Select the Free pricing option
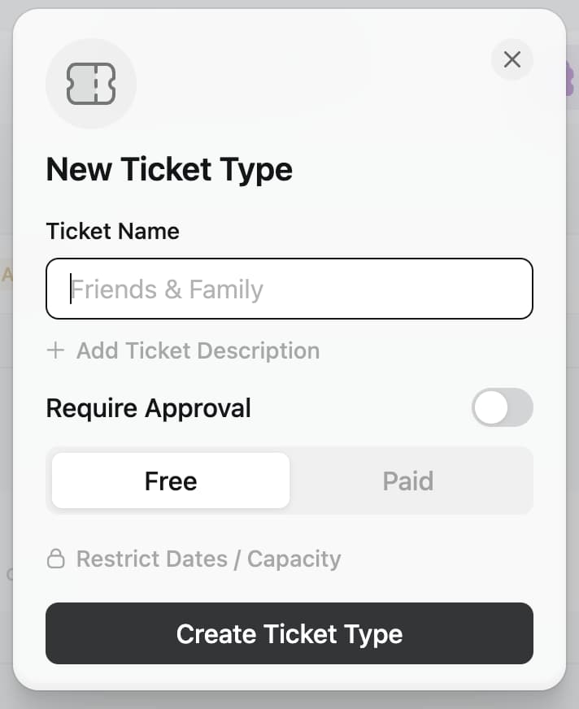 (171, 481)
